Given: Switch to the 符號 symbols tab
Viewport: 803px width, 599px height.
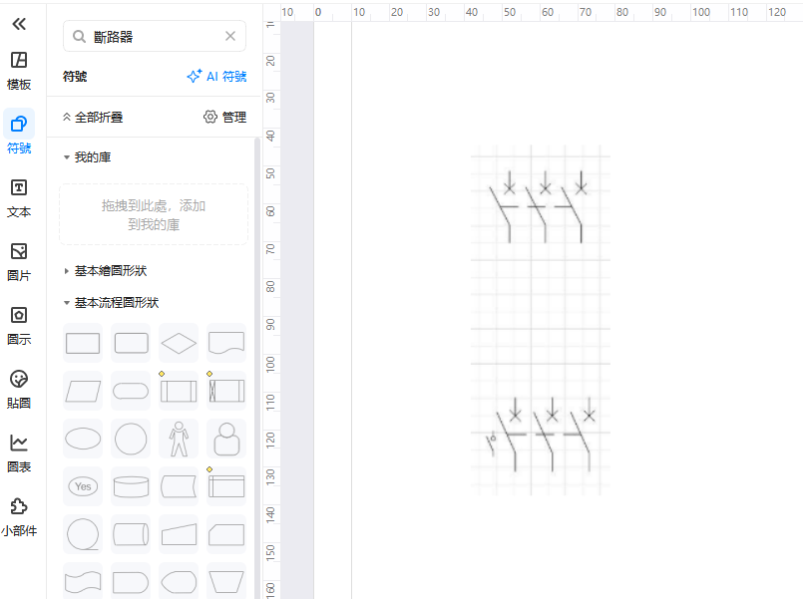Looking at the screenshot, I should [19, 134].
